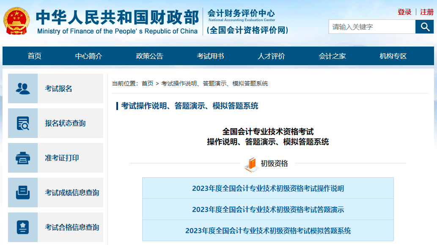
Task: Click 首页 in the breadcrumb trail
Action: pyautogui.click(x=149, y=83)
